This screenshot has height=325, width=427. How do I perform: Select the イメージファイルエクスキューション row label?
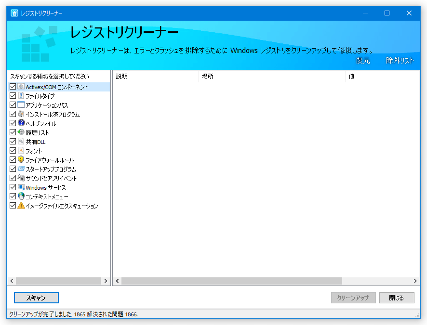click(x=62, y=206)
